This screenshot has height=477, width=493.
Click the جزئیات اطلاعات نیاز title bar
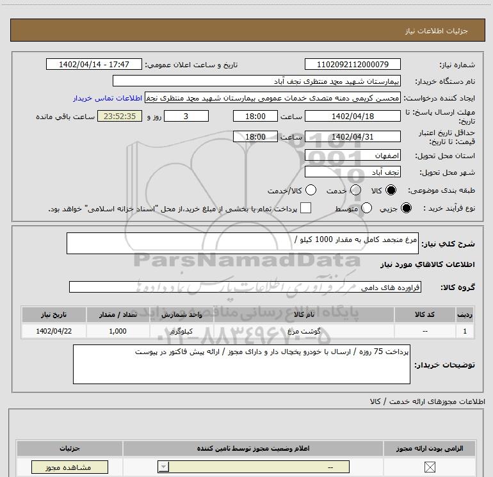(247, 30)
